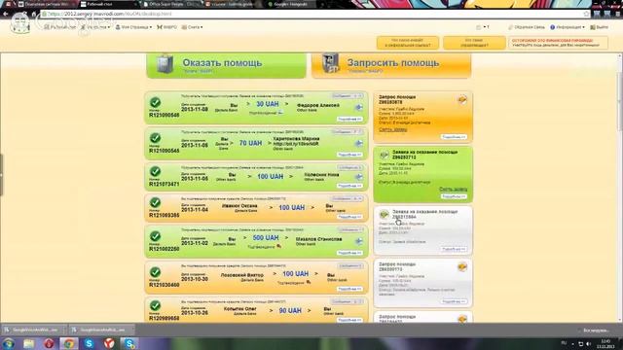
Task: Click Подробнее in the 70 UAH Харитонова row
Action: click(x=349, y=155)
